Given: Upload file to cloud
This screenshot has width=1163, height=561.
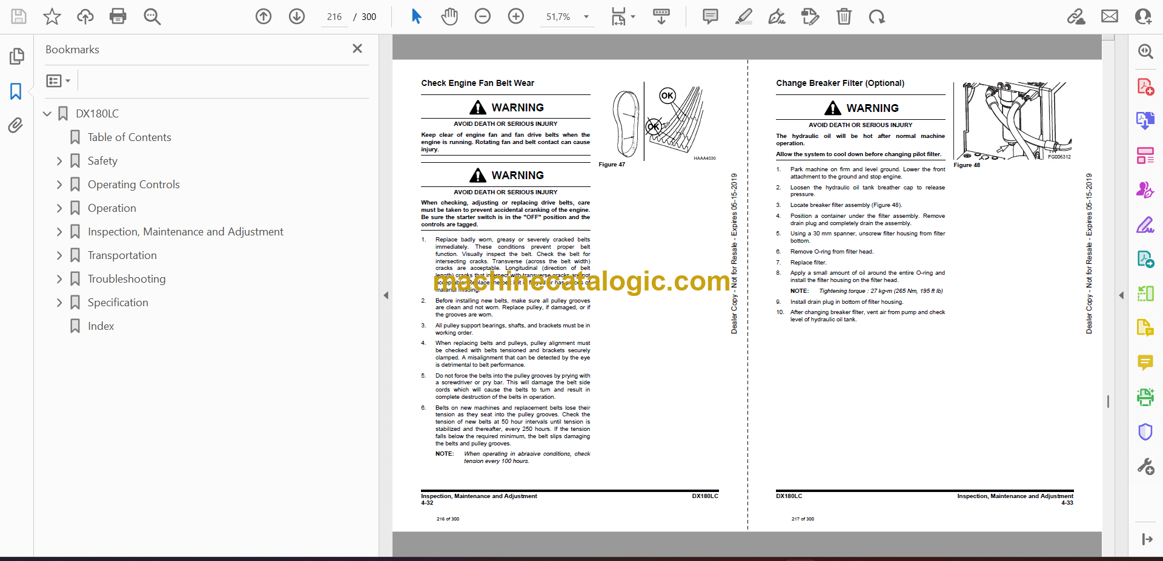Looking at the screenshot, I should tap(85, 16).
